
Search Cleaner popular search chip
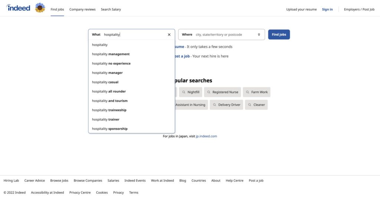point(256,105)
